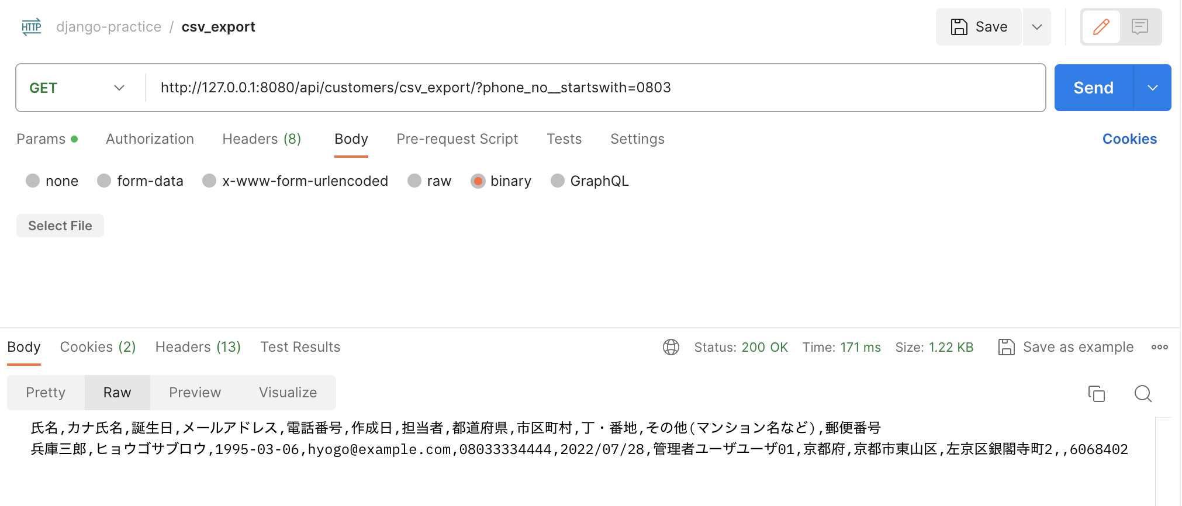Click the Save as example icon
Viewport: 1182px width, 506px height.
(1007, 346)
